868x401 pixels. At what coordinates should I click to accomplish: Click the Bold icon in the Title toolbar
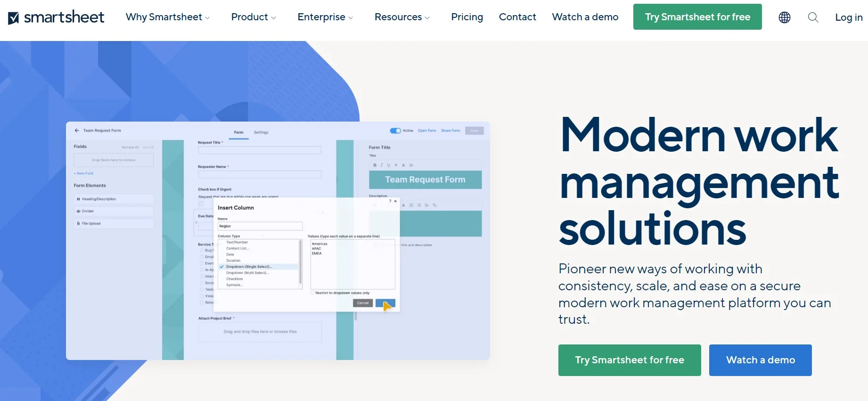tap(375, 165)
